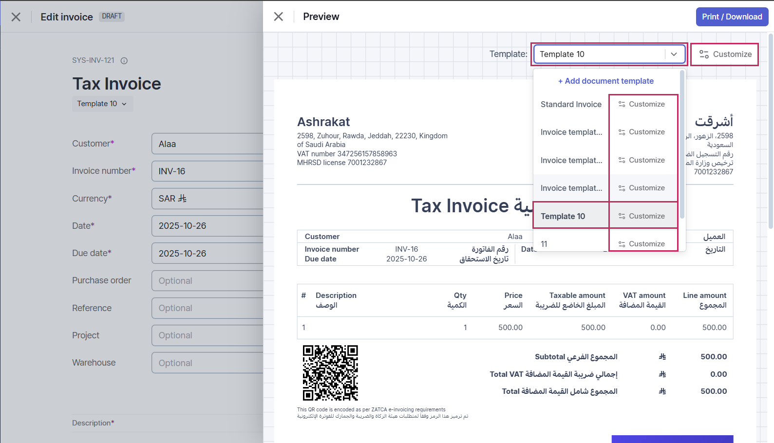Click the template dropdown list scrollbar

click(x=682, y=146)
